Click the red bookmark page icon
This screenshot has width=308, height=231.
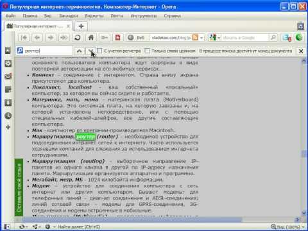(117, 38)
